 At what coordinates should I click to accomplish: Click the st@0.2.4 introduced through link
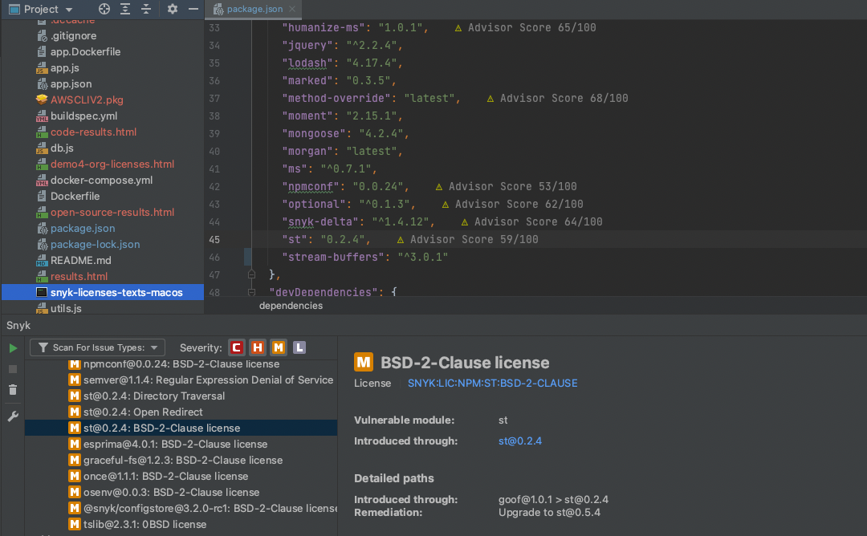519,441
